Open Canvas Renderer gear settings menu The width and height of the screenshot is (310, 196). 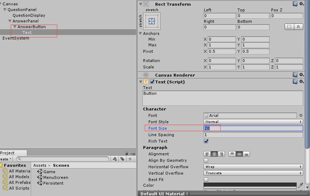coord(301,74)
